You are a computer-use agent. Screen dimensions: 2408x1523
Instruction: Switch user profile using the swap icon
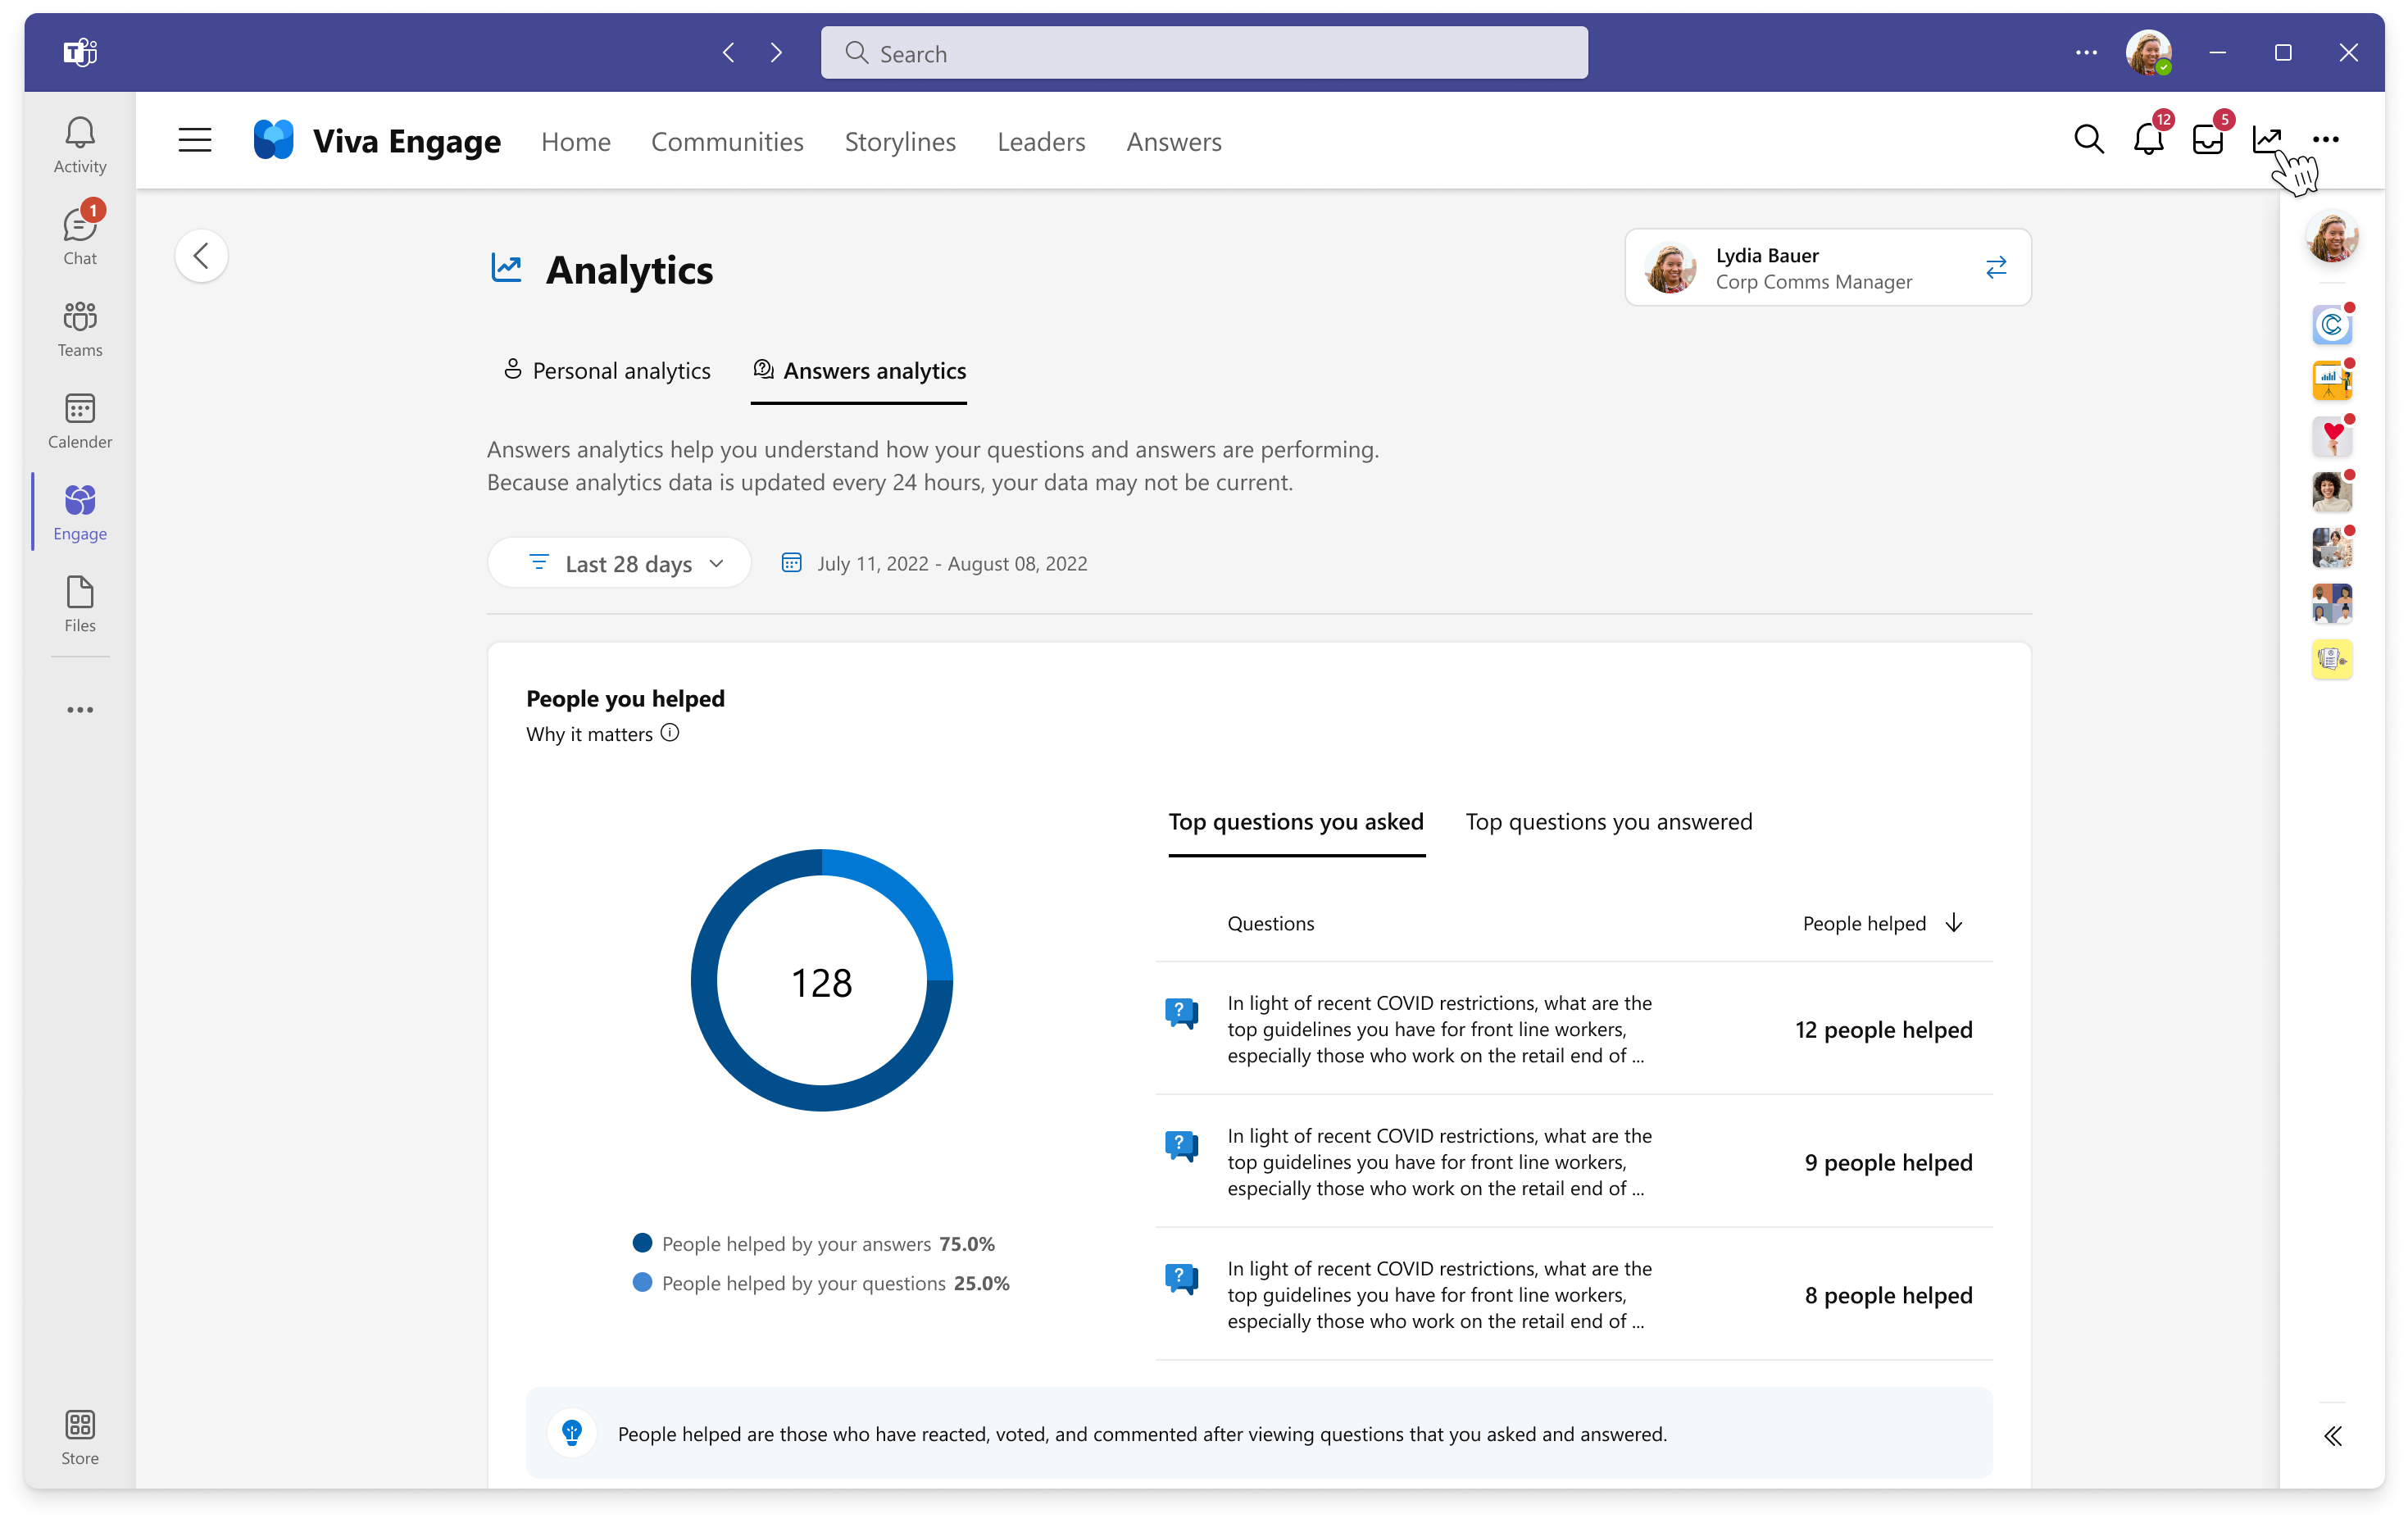coord(1996,266)
